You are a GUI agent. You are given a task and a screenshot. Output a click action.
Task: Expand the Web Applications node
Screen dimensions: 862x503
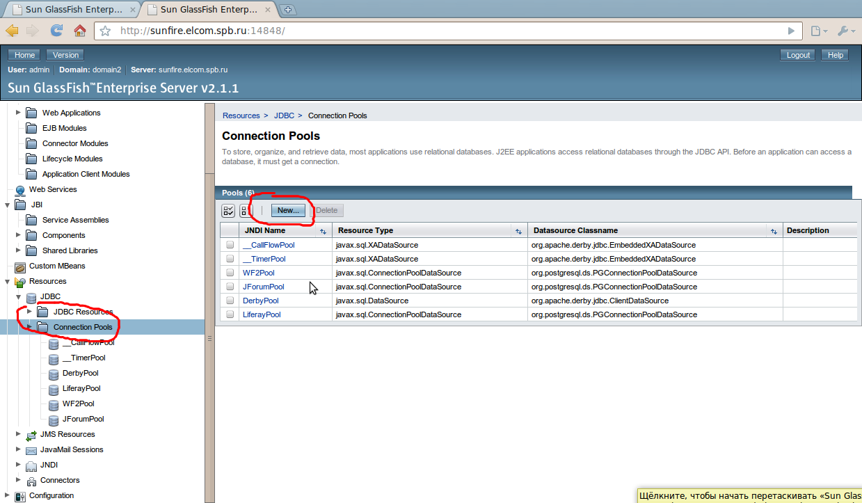click(19, 113)
